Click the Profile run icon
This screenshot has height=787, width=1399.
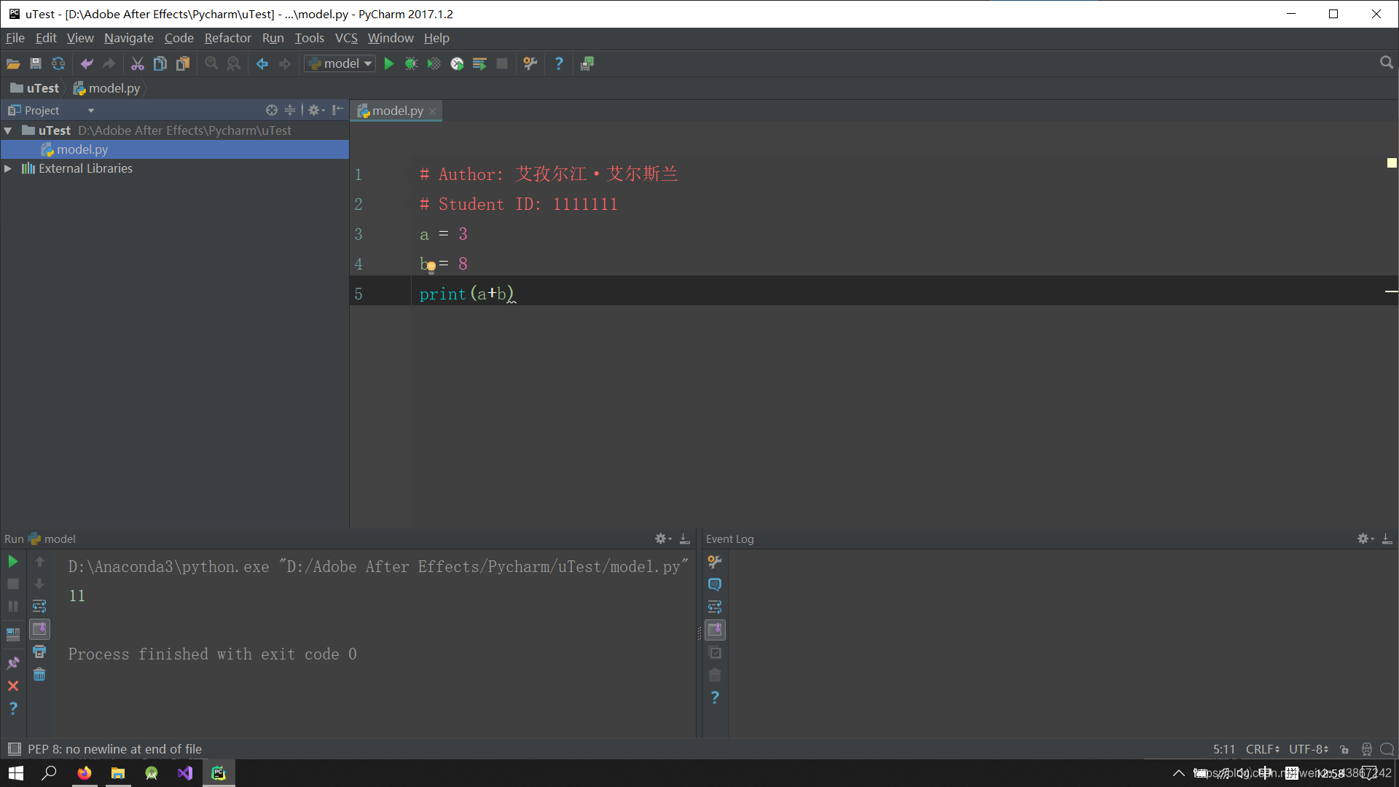(x=457, y=64)
